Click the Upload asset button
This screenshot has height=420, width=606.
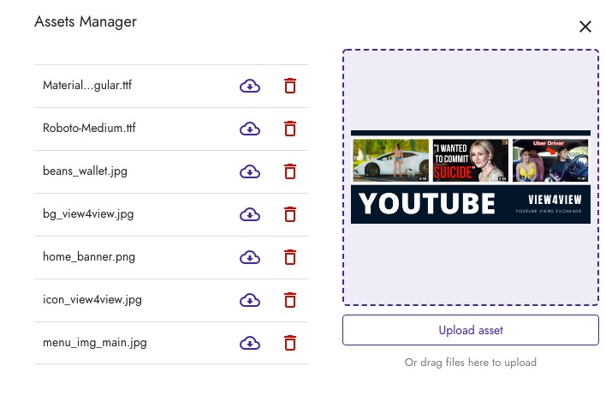pos(471,330)
